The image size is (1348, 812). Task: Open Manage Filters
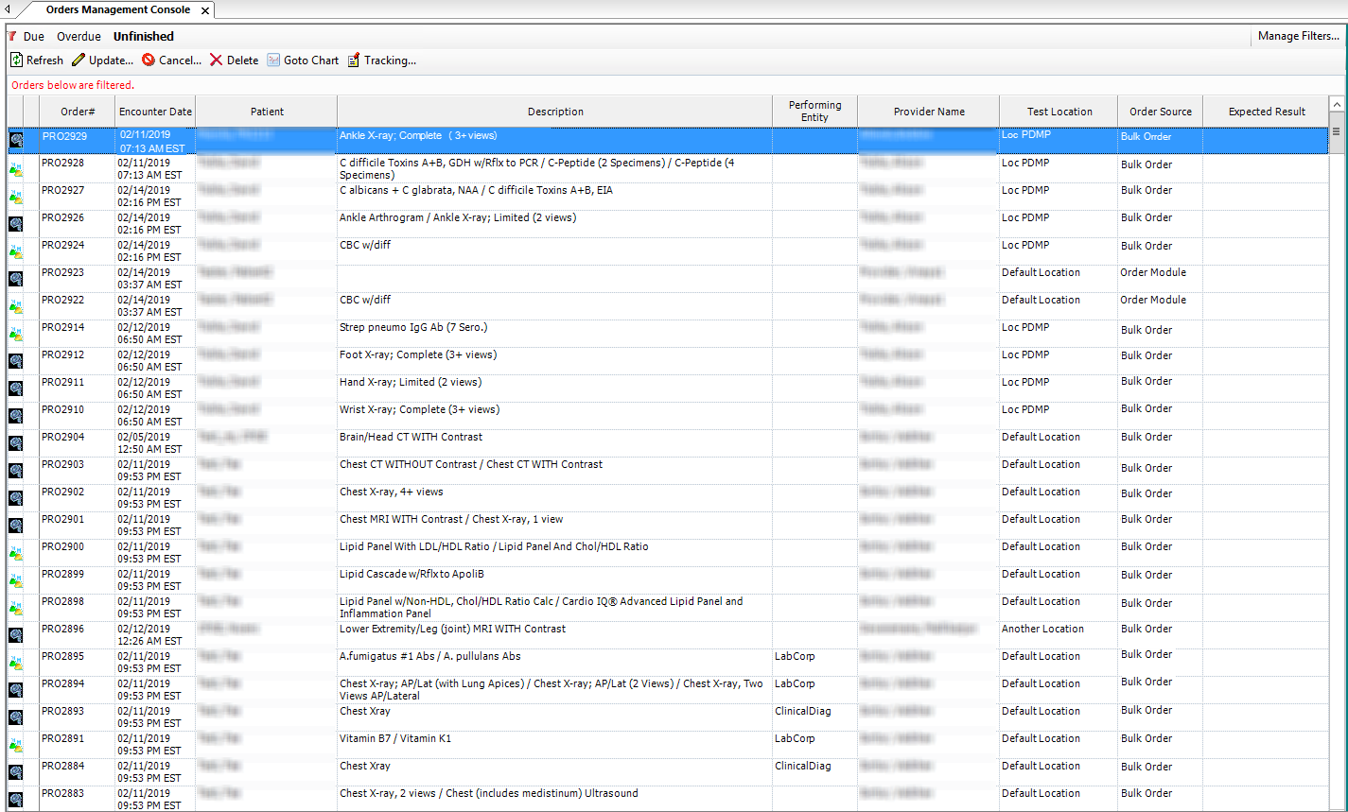(1298, 37)
